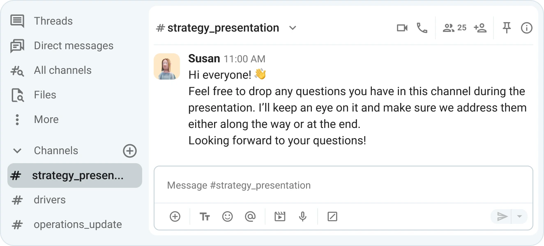Viewport: 544px width, 246px height.
Task: Open the strategy_presentation channel name dropdown
Action: click(293, 28)
